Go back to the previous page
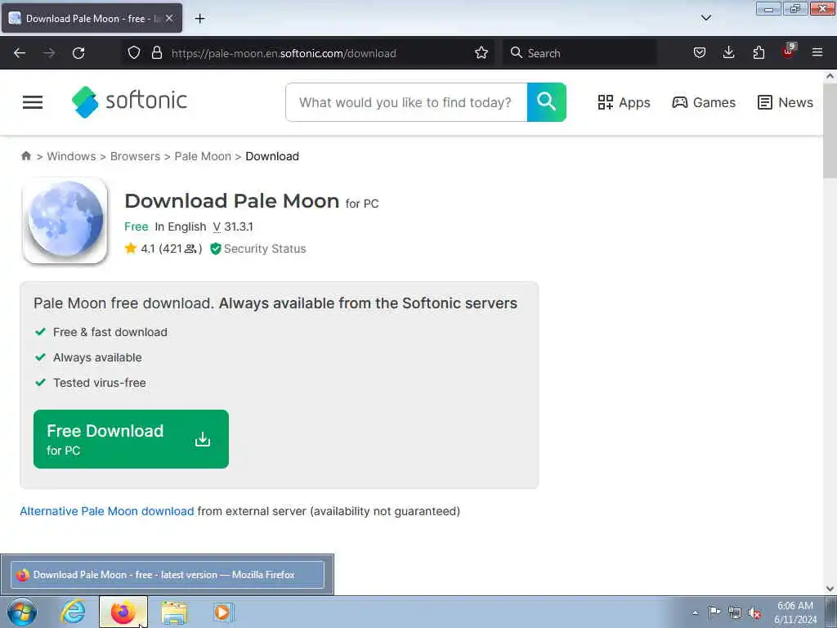The image size is (837, 628). 20,53
